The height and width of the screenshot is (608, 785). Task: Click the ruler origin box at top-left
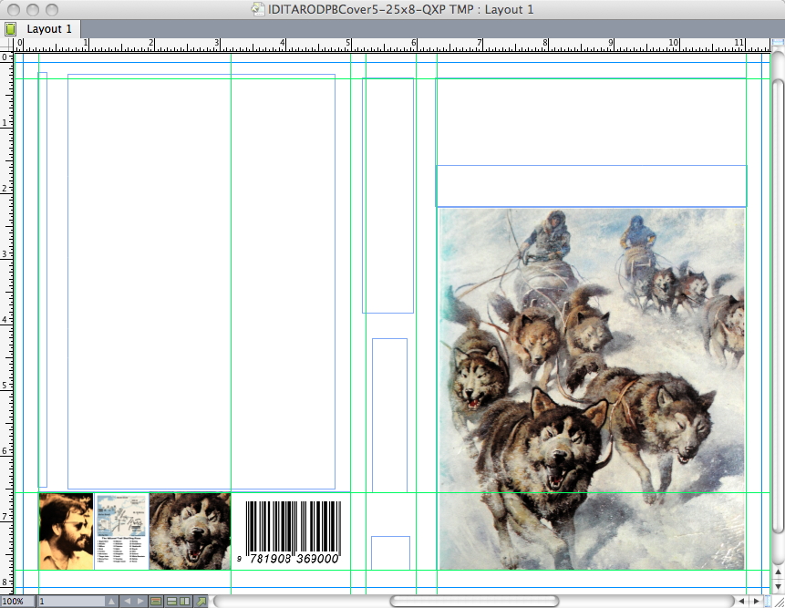pos(7,45)
